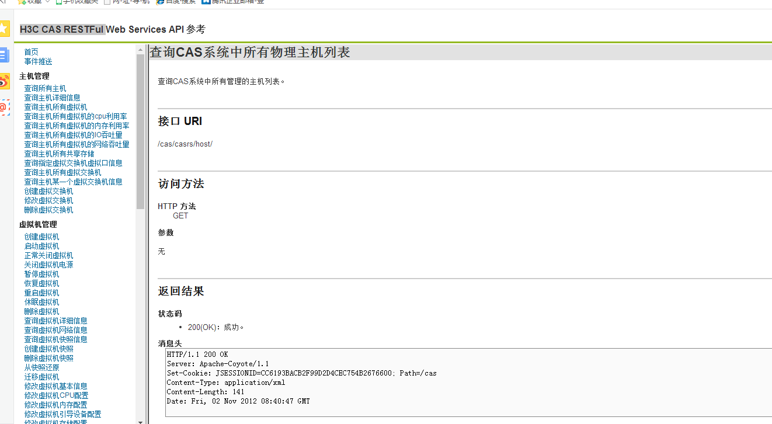This screenshot has width=772, height=424.
Task: Open the 迁移虚拟机 link
Action: click(41, 377)
